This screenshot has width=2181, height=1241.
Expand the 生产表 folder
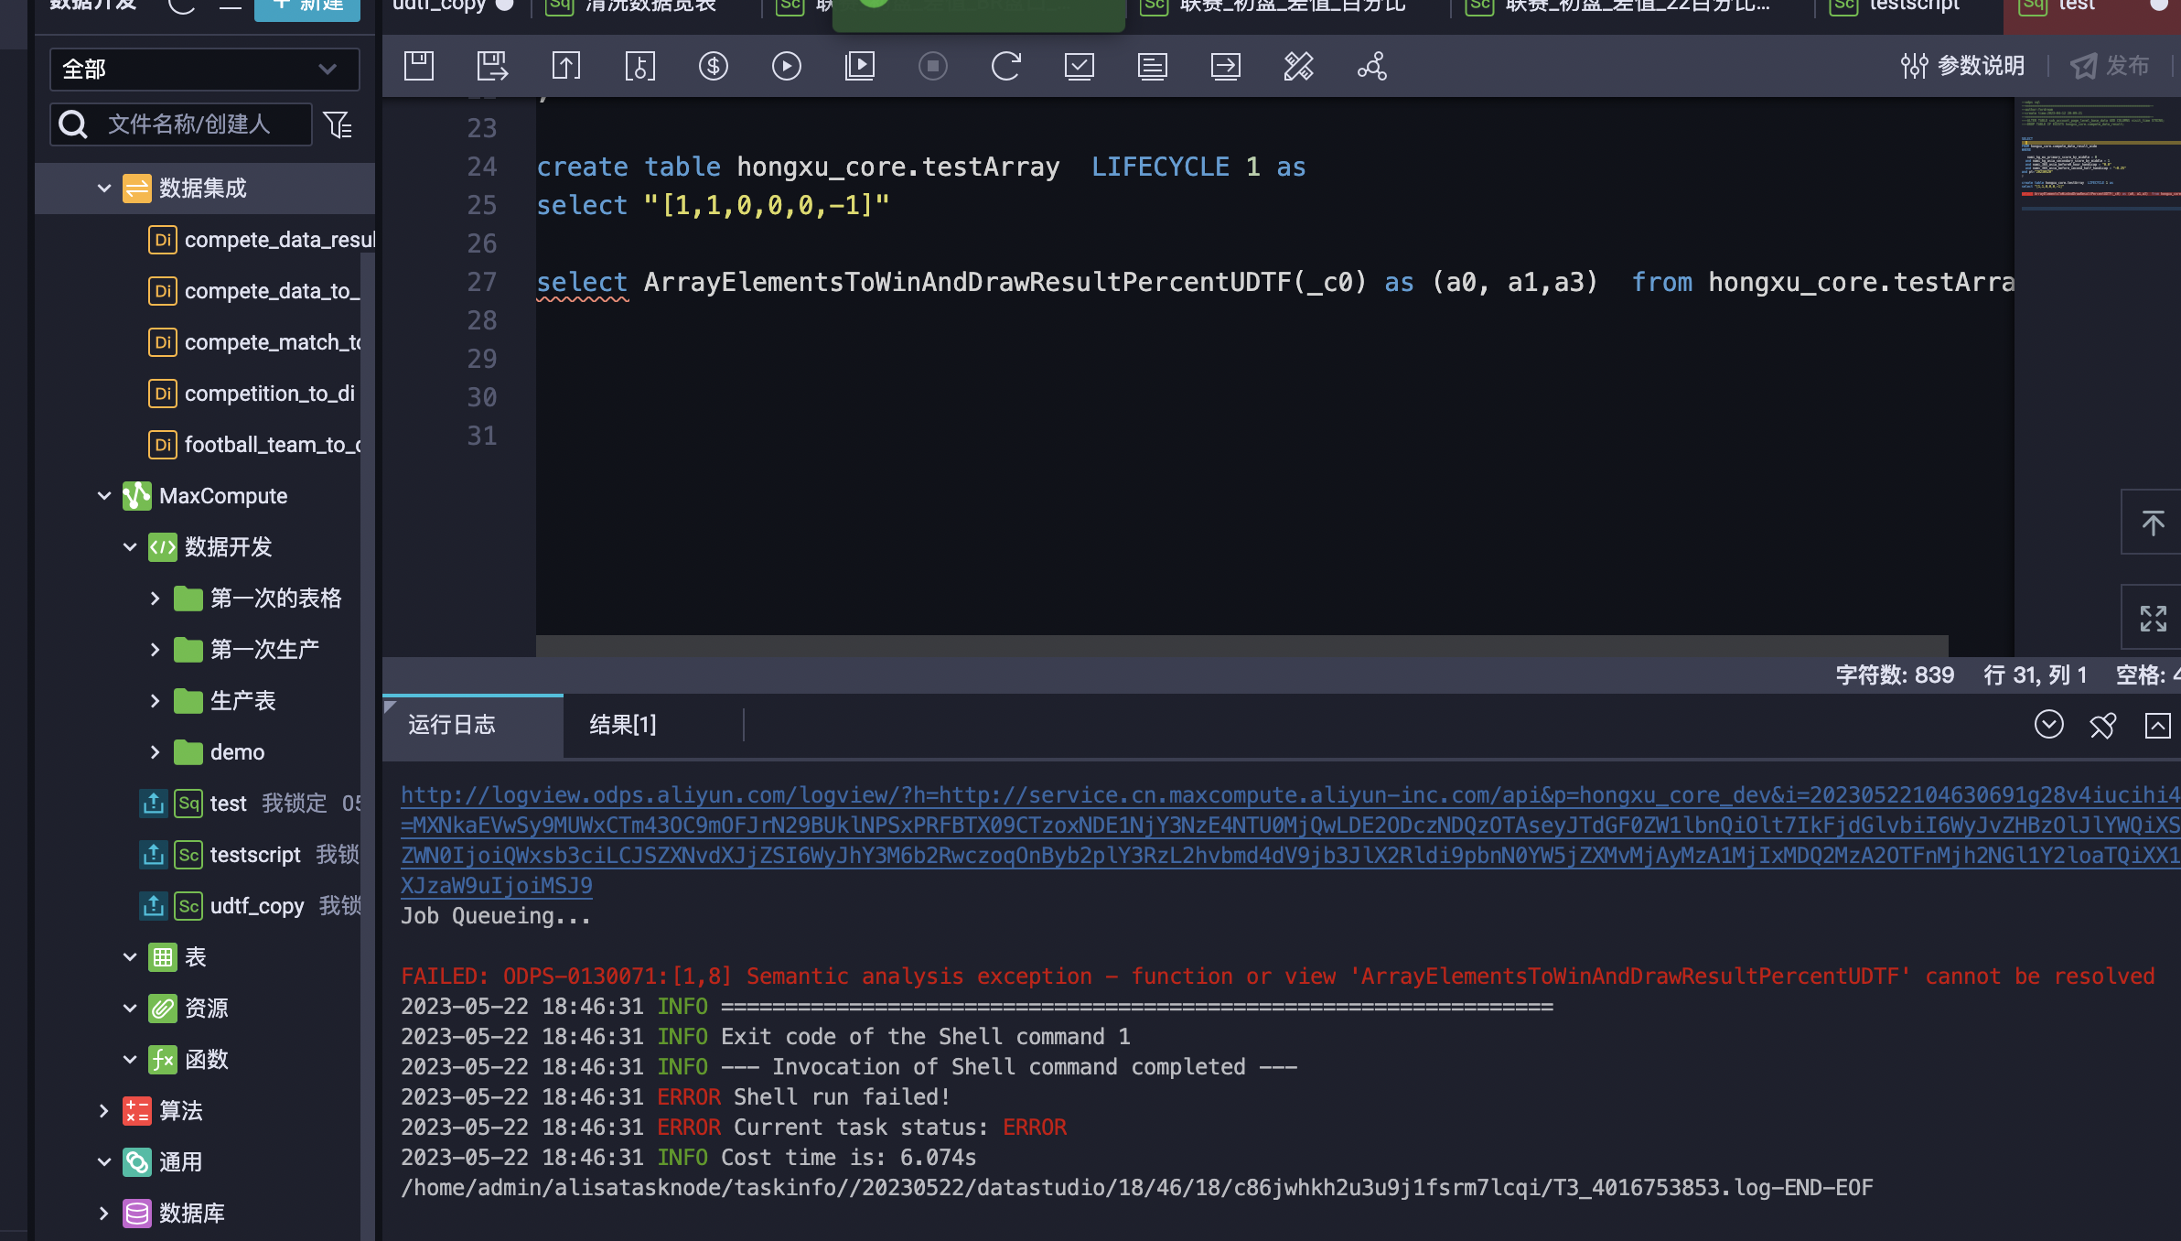coord(156,701)
